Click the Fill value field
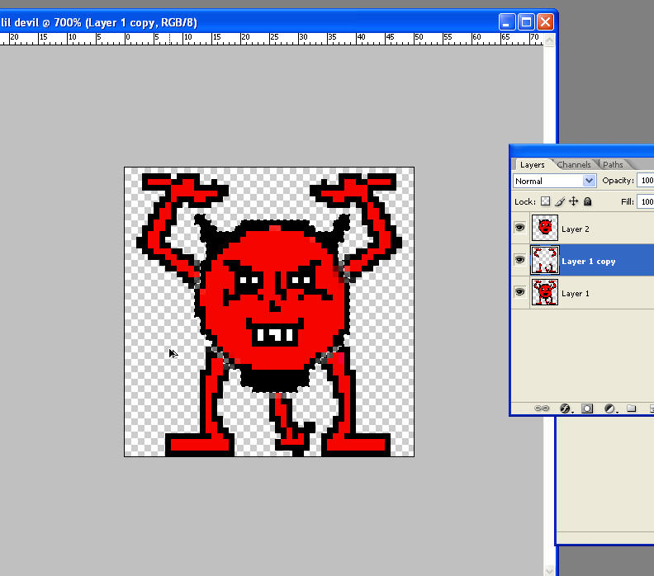Screen dimensions: 654x576 (x=646, y=201)
